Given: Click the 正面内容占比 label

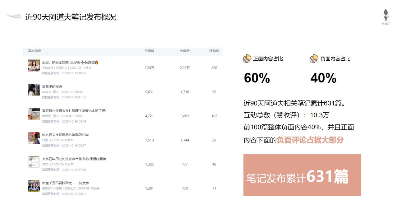Looking at the screenshot, I should [x=268, y=58].
